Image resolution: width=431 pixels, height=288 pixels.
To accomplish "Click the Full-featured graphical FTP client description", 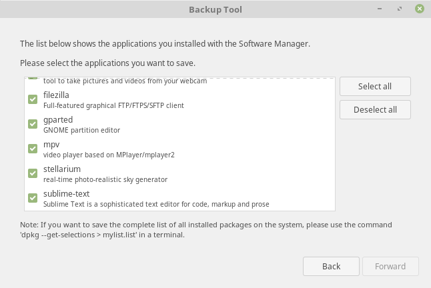I will point(113,105).
